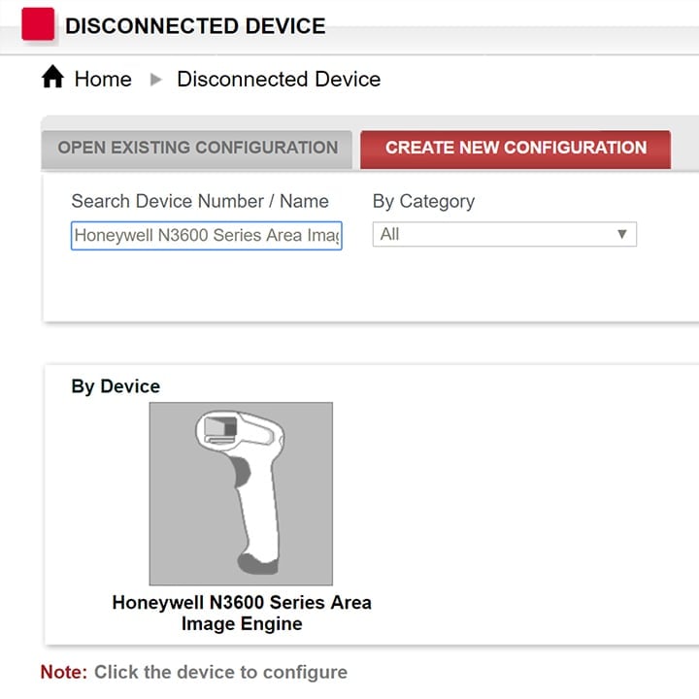
Task: Switch to Open Existing Configuration tab
Action: coord(197,148)
